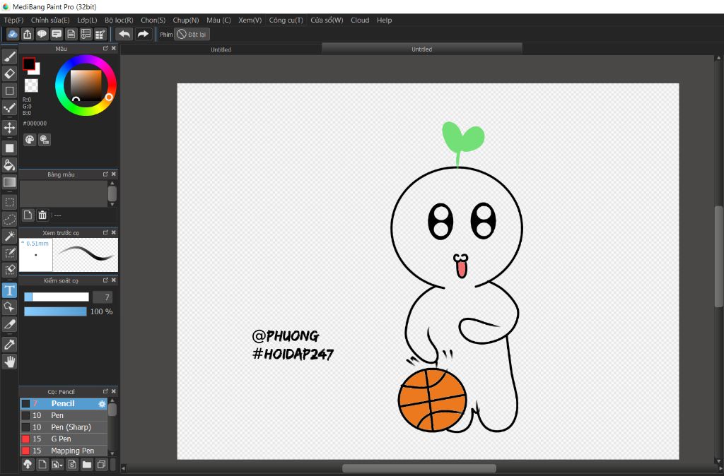The height and width of the screenshot is (476, 724).
Task: Select the Lasso selection tool
Action: point(9,219)
